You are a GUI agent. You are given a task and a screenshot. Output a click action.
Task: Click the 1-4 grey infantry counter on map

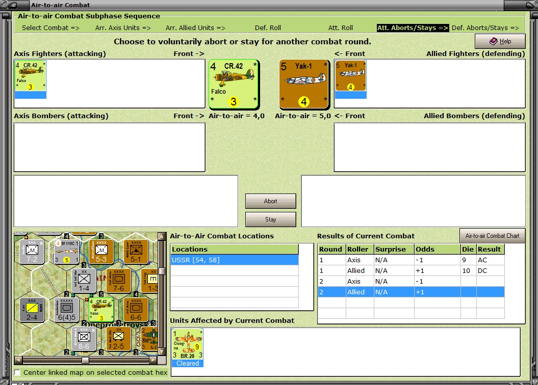point(84,281)
